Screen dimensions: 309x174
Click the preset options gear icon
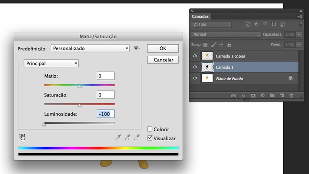tap(137, 48)
